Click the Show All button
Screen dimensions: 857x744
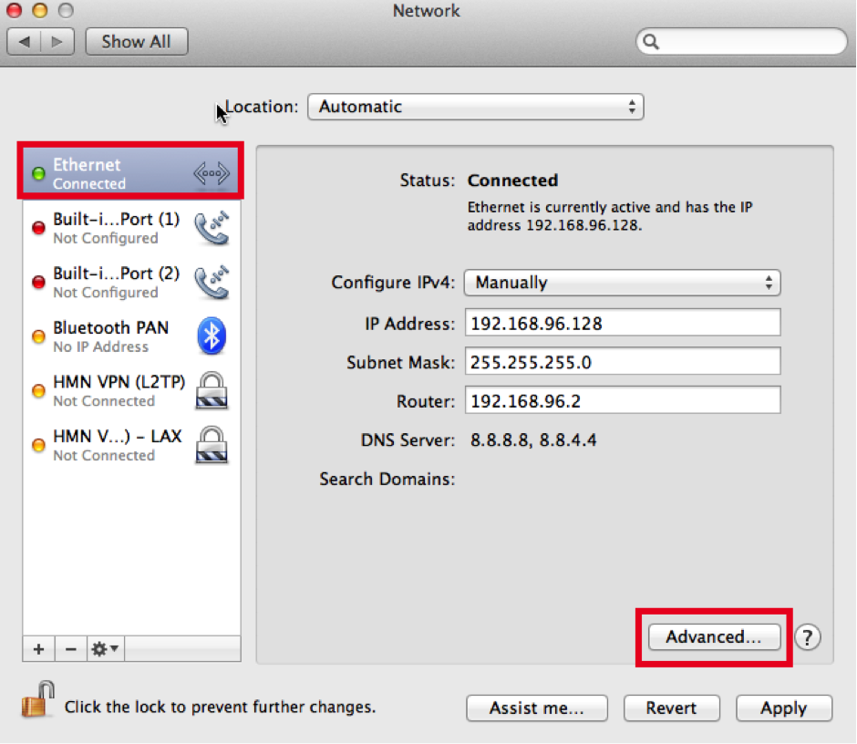(x=137, y=42)
